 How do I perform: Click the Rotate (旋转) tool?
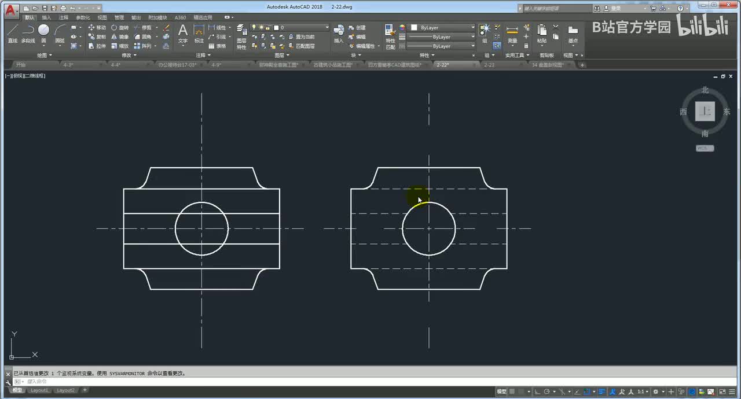(x=120, y=28)
